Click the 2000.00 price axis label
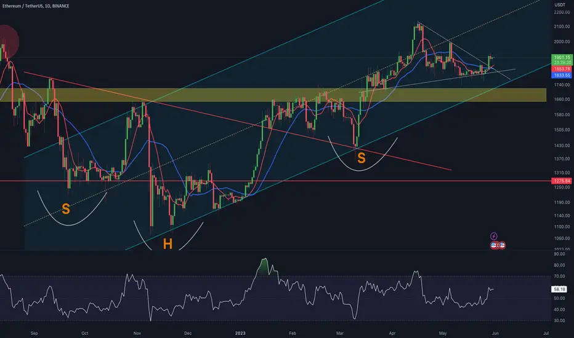574x338 pixels. (x=562, y=42)
